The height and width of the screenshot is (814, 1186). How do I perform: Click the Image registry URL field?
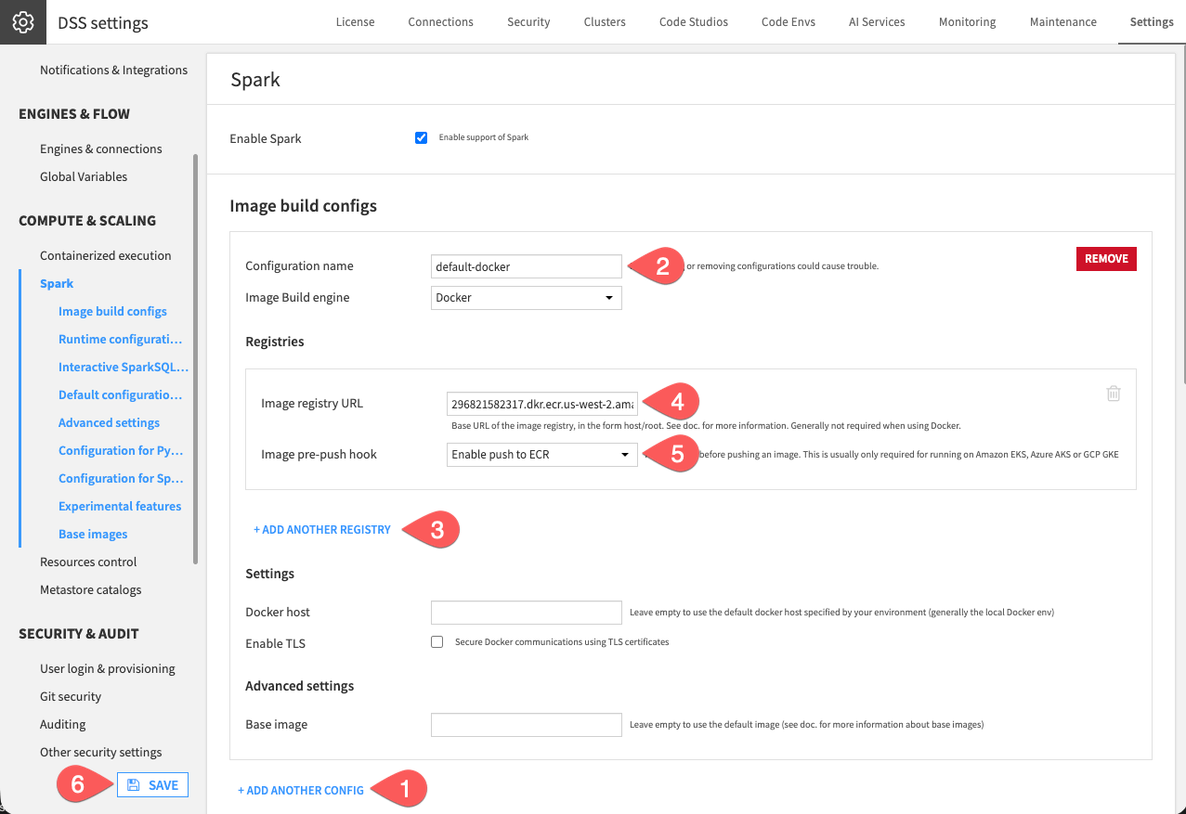[x=541, y=405]
